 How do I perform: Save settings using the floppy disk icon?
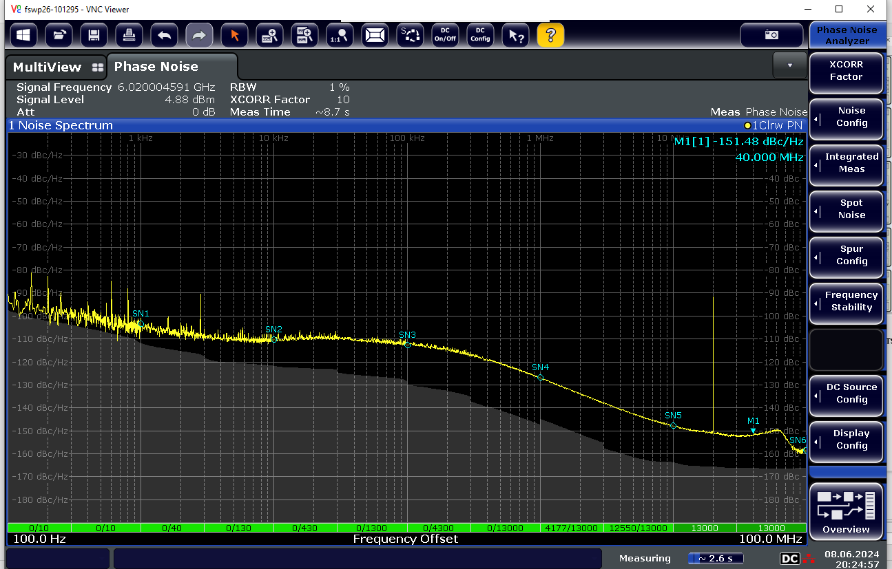[x=94, y=35]
